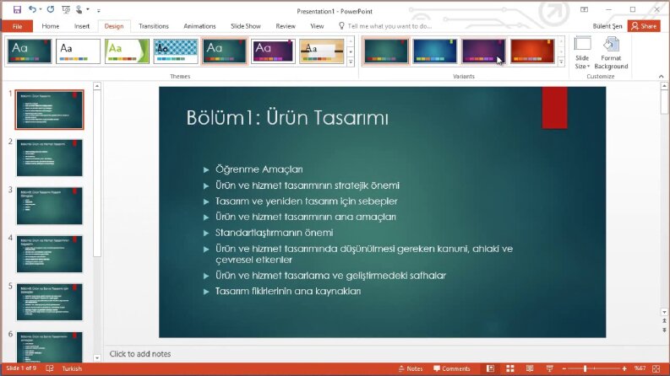Choose the blue color variant
Screen dimensions: 670x376
[435, 51]
